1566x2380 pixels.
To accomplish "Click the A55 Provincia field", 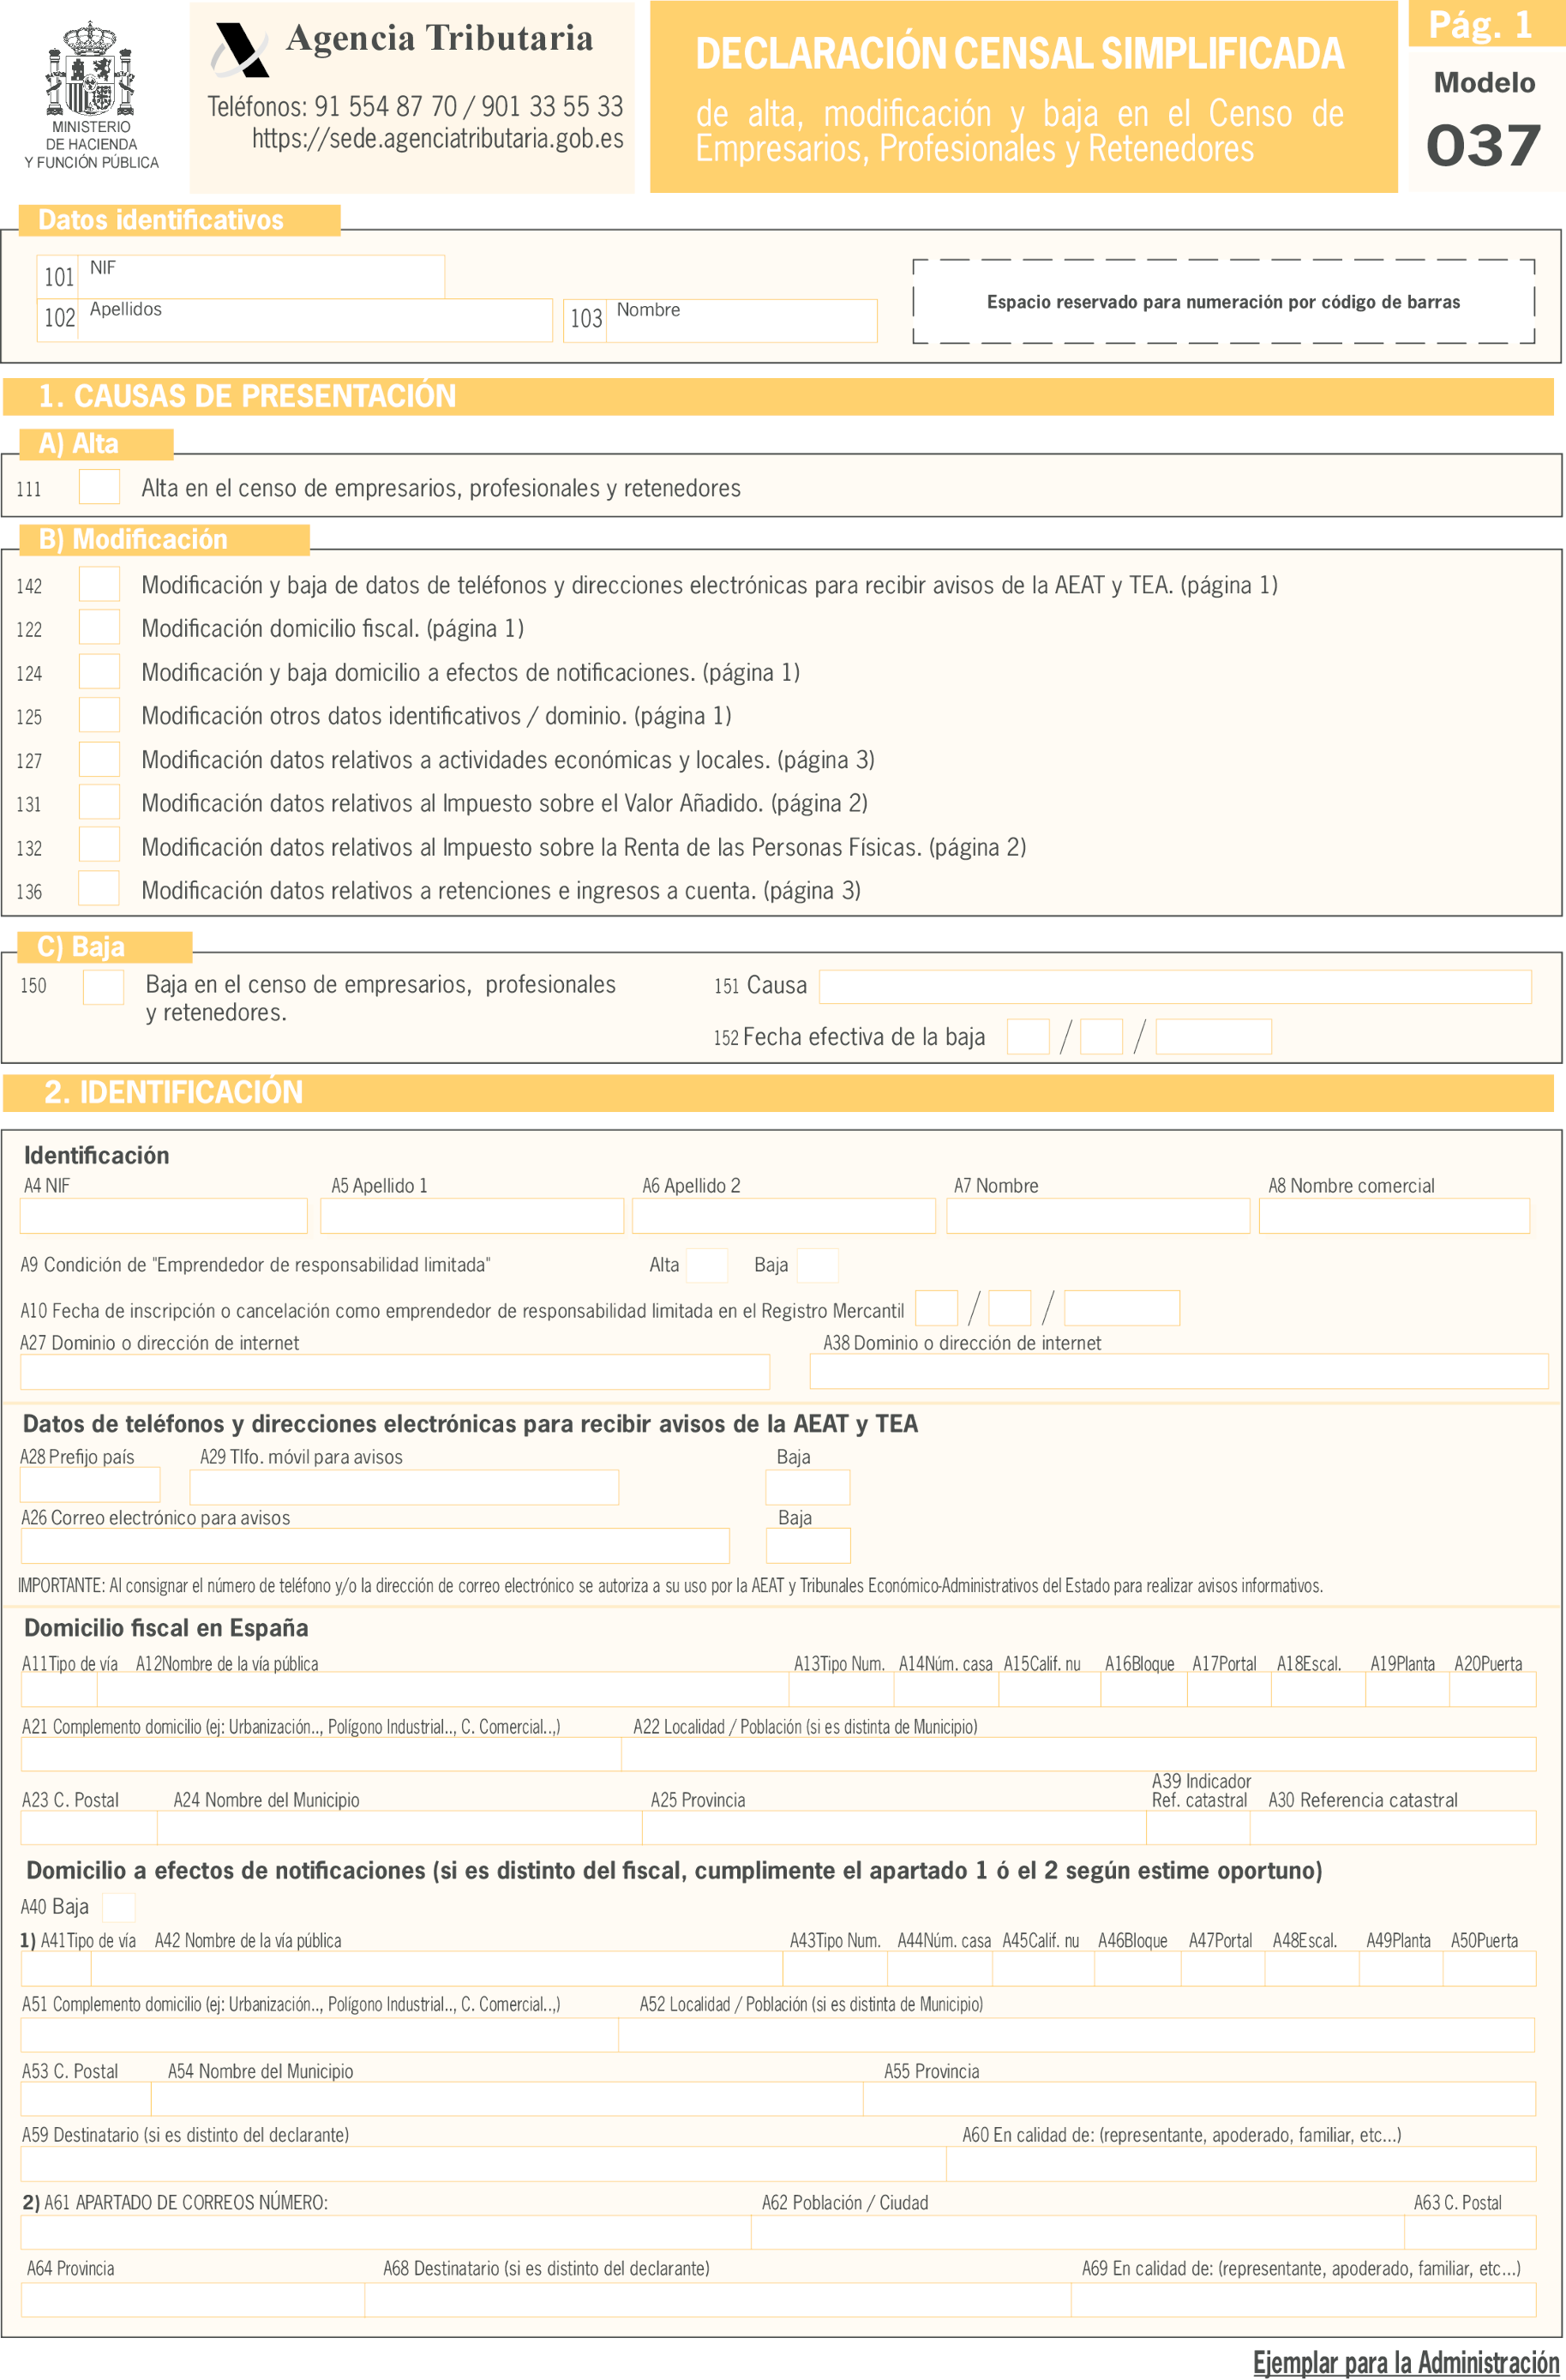I will (x=1200, y=2099).
